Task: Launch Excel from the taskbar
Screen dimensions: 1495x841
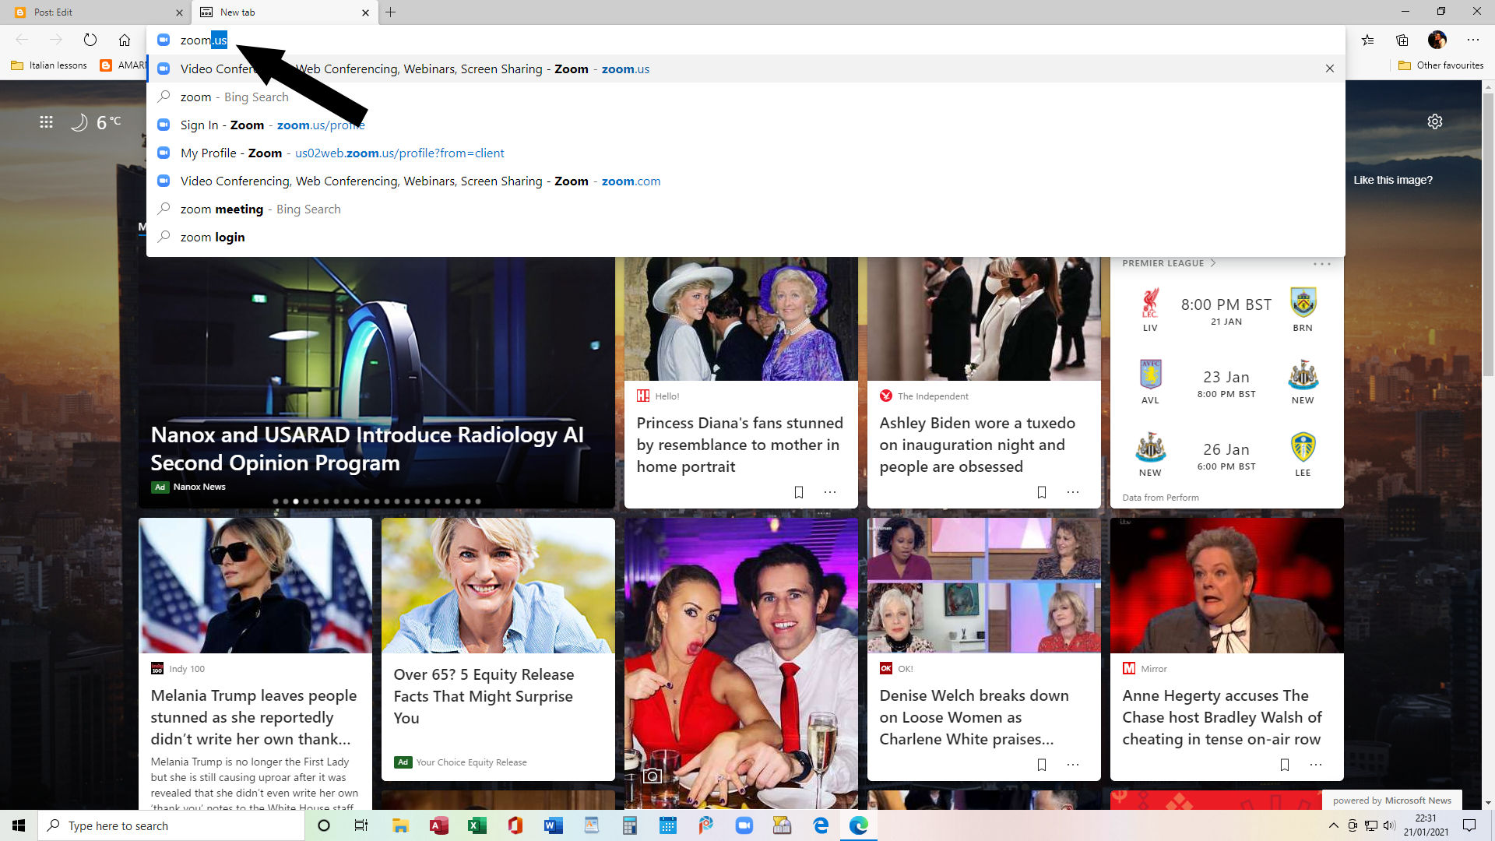Action: (477, 825)
